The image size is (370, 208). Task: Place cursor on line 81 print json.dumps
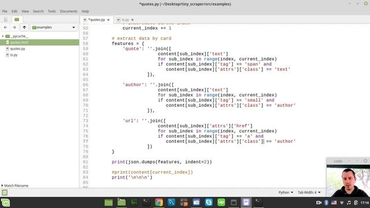162,162
